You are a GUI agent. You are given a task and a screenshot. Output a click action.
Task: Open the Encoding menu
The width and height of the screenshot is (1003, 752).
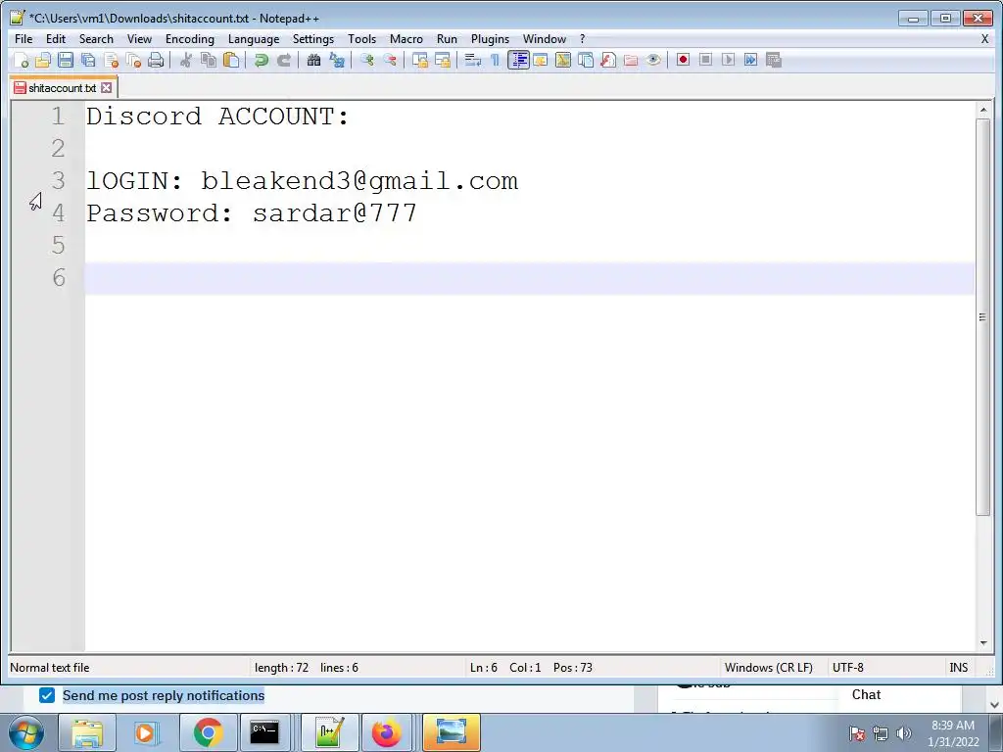(x=190, y=39)
